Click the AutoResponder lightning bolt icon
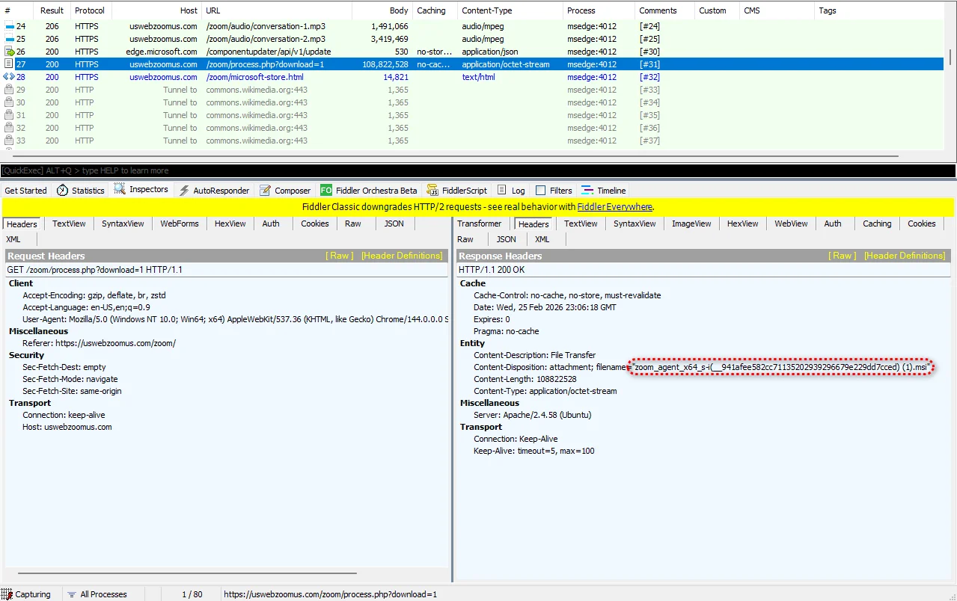Image resolution: width=957 pixels, height=601 pixels. [x=184, y=191]
